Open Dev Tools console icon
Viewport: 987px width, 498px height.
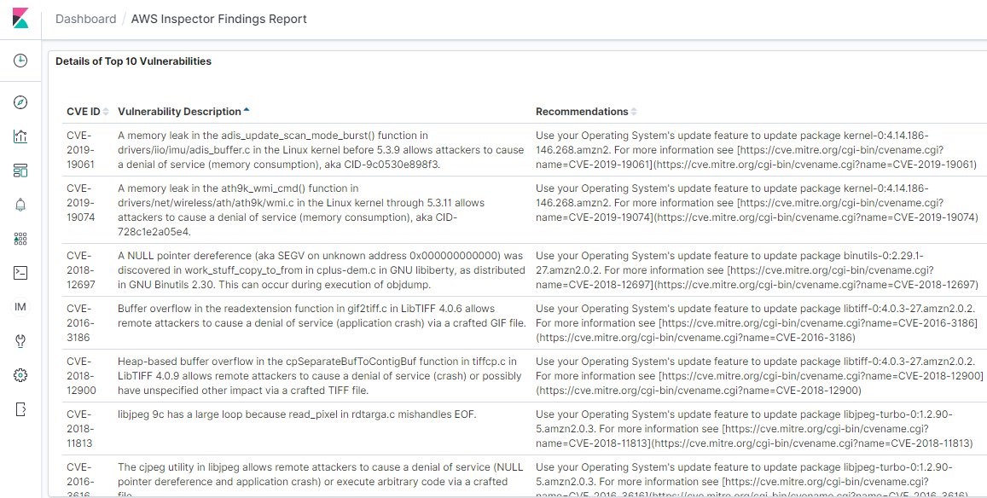[x=20, y=273]
